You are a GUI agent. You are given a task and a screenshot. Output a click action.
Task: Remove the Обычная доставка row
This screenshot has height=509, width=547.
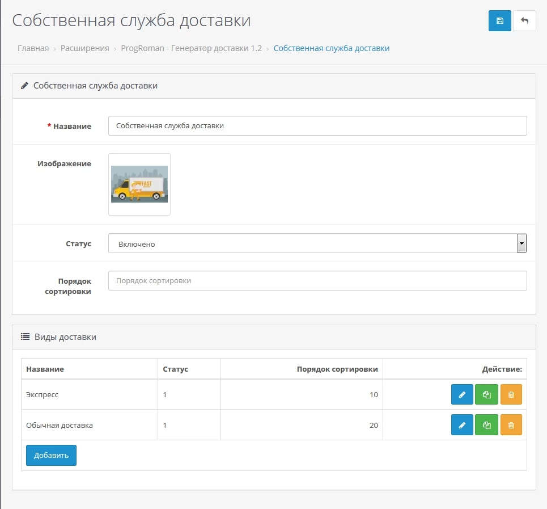point(511,425)
